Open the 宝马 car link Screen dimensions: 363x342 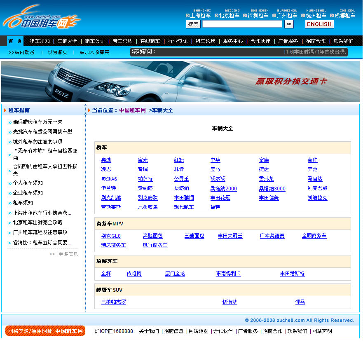click(x=215, y=169)
